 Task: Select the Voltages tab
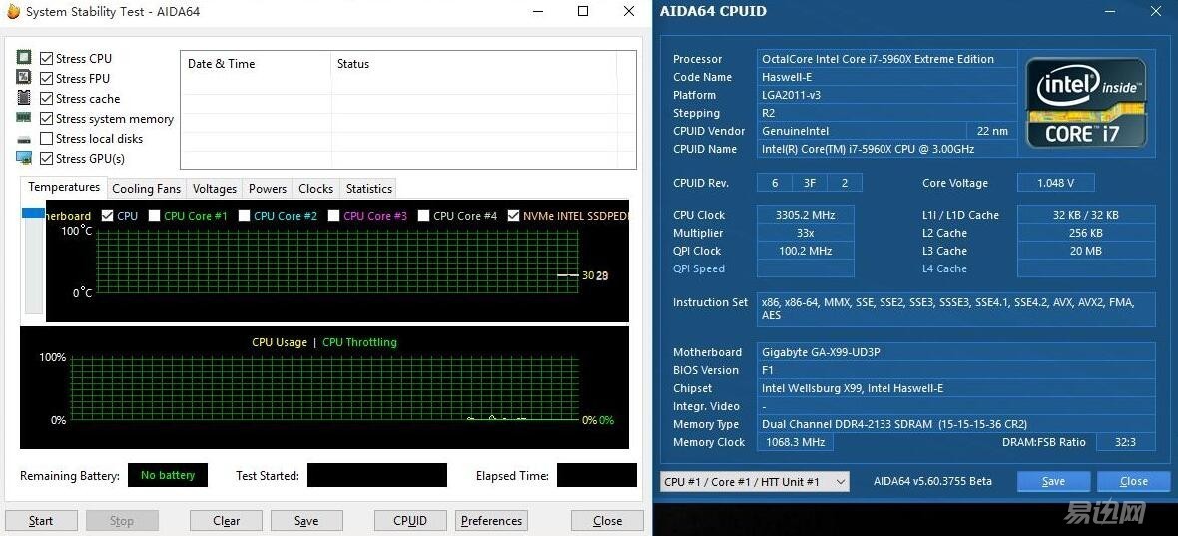click(214, 189)
